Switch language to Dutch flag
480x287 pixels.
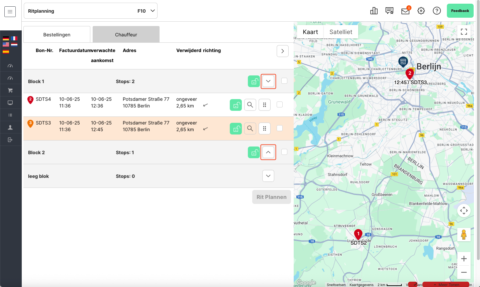coord(14,44)
